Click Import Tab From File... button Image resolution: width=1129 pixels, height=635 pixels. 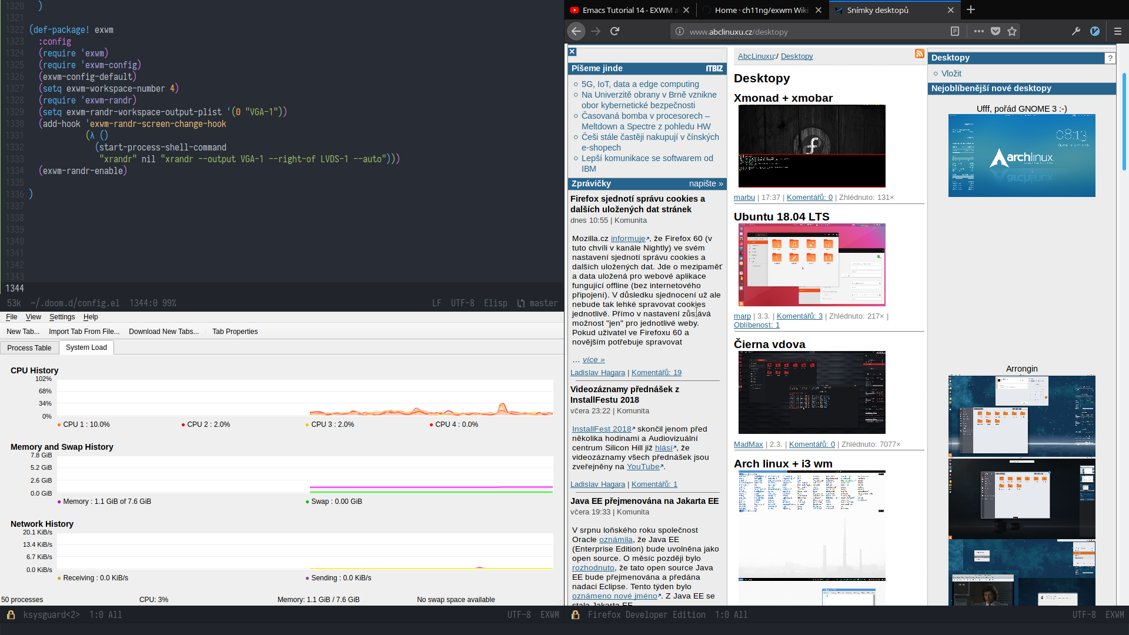pos(84,332)
